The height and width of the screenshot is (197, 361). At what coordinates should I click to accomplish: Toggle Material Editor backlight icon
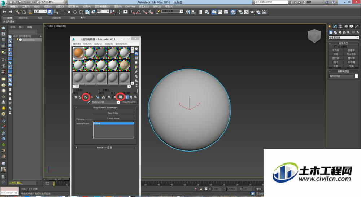pyautogui.click(x=136, y=53)
